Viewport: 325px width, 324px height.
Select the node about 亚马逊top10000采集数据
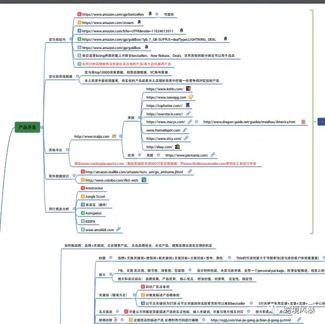126,72
